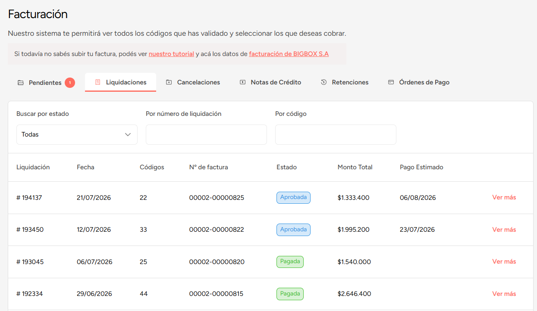Switch to Órdenes de Pago tab

click(x=419, y=82)
